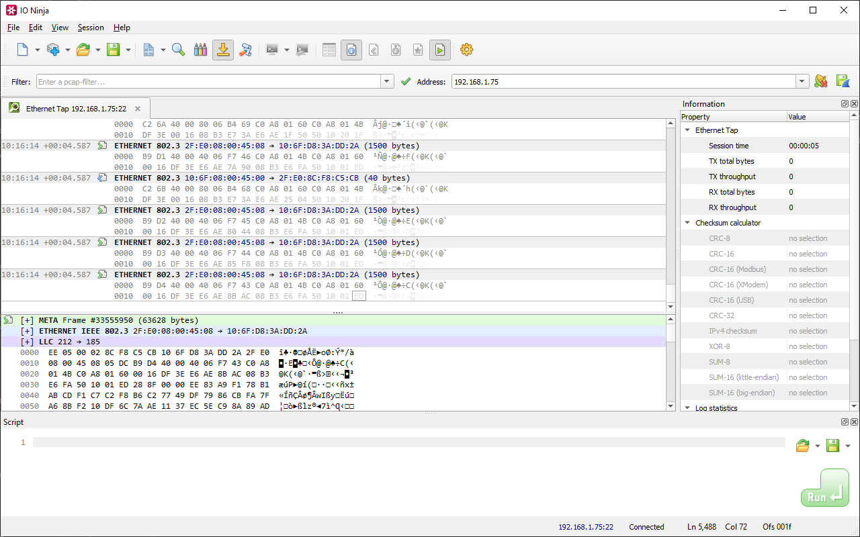Click the Connected status bar entry
Screen dimensions: 860x537
click(x=646, y=527)
